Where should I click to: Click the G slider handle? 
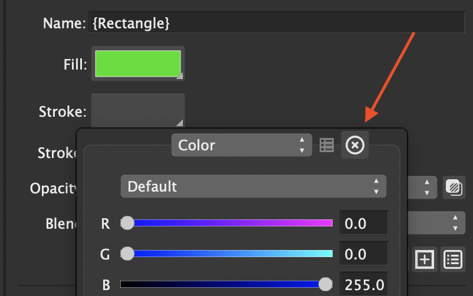pos(127,254)
